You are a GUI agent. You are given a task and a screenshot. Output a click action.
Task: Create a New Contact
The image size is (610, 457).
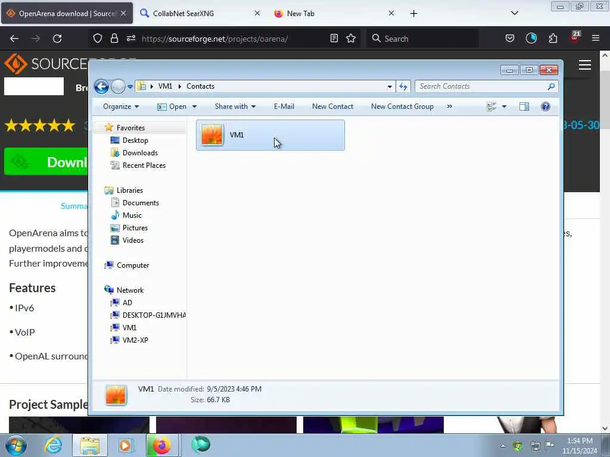click(x=332, y=107)
